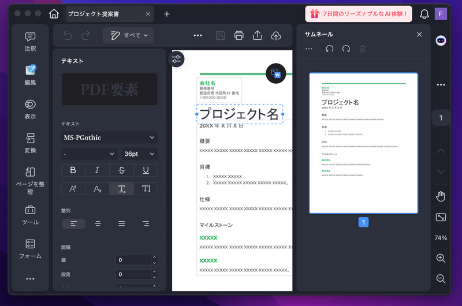
Task: Close the サムネール panel
Action: click(419, 35)
